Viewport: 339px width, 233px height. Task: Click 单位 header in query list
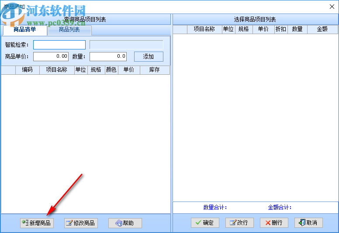pos(81,70)
